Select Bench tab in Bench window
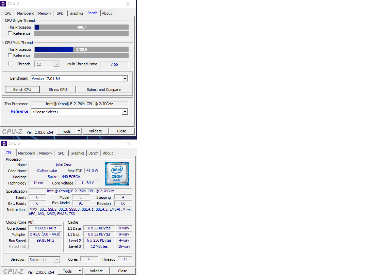 93,13
